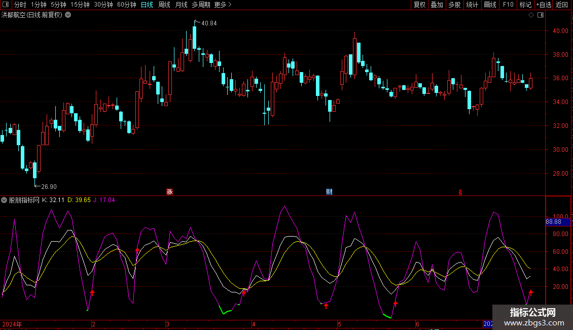This screenshot has width=573, height=330.
Task: Click the 40.84 high price flag
Action: tap(208, 23)
